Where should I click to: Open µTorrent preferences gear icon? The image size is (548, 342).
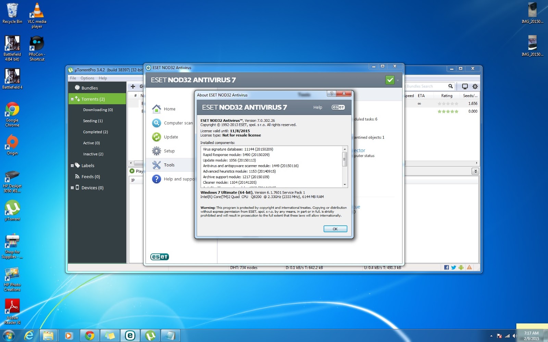click(475, 87)
